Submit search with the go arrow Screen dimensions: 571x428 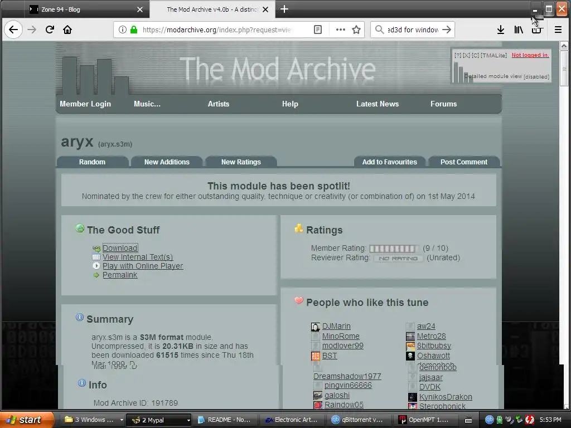(x=447, y=30)
